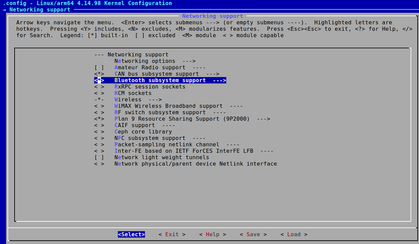The height and width of the screenshot is (244, 419).
Task: Expand CAIF support ---- indicator
Action: (169, 125)
